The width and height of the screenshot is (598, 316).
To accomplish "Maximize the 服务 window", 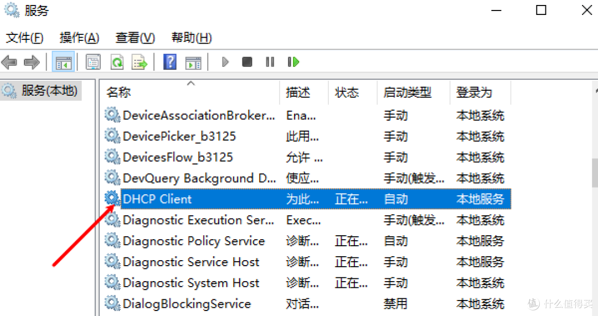I will click(x=541, y=10).
